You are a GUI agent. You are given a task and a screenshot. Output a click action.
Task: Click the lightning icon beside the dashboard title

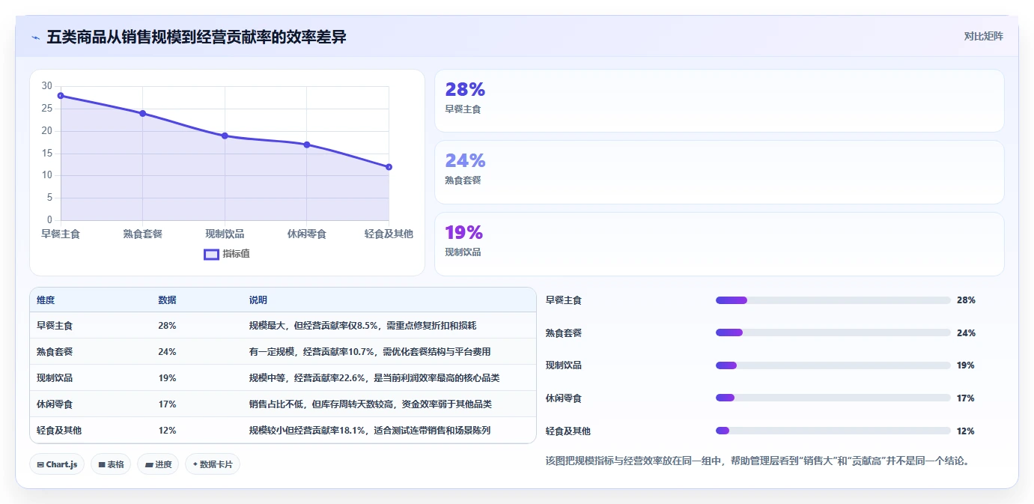click(35, 37)
